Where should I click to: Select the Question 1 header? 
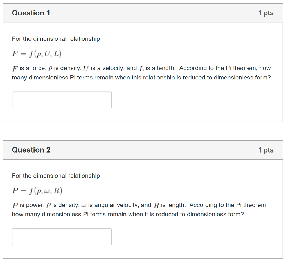tap(31, 13)
